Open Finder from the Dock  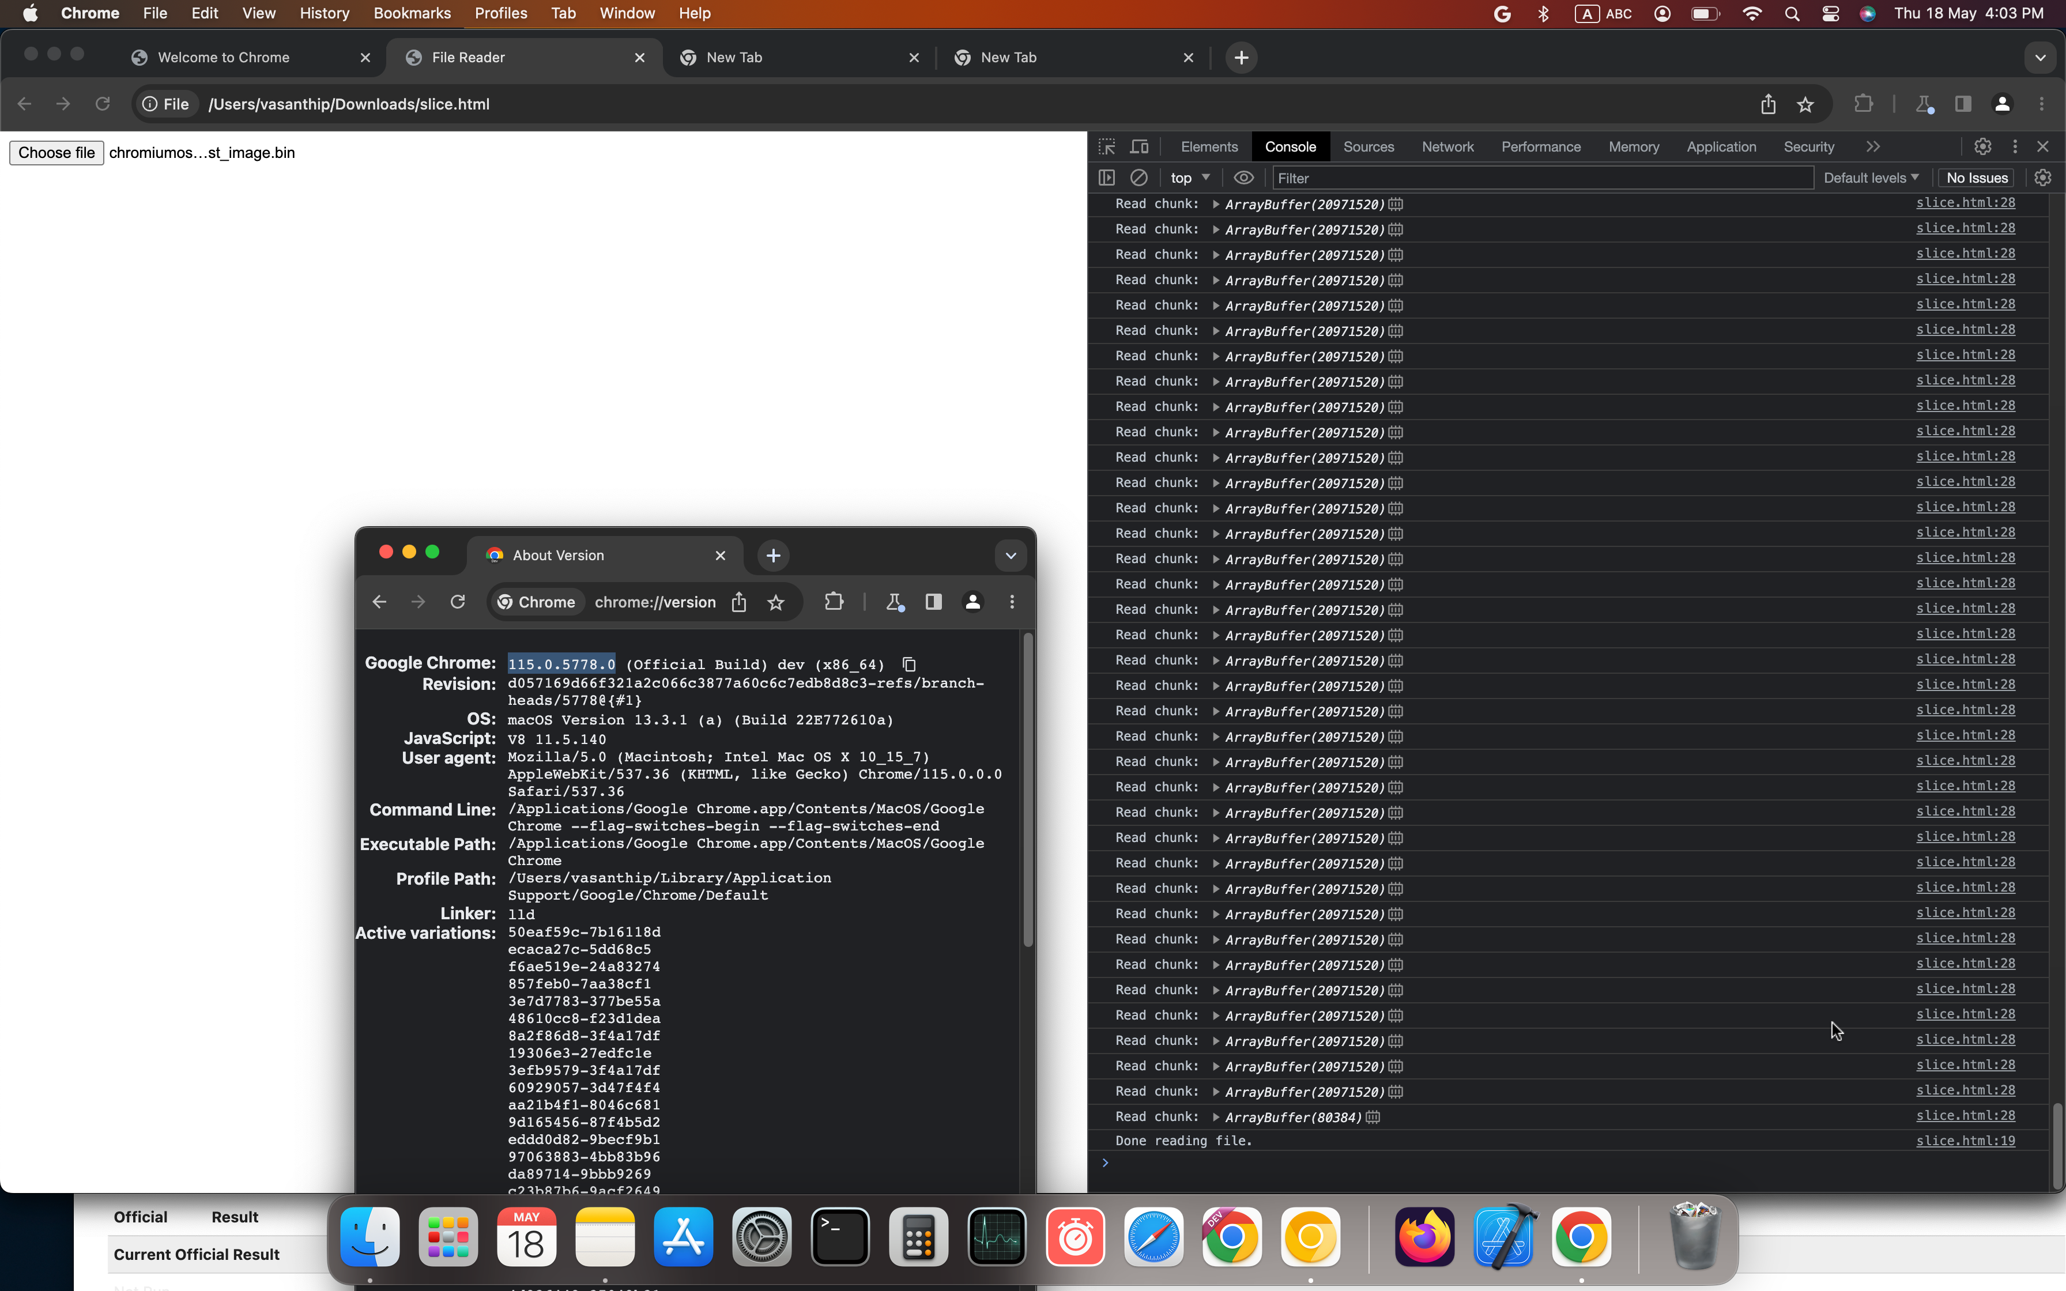coord(370,1236)
